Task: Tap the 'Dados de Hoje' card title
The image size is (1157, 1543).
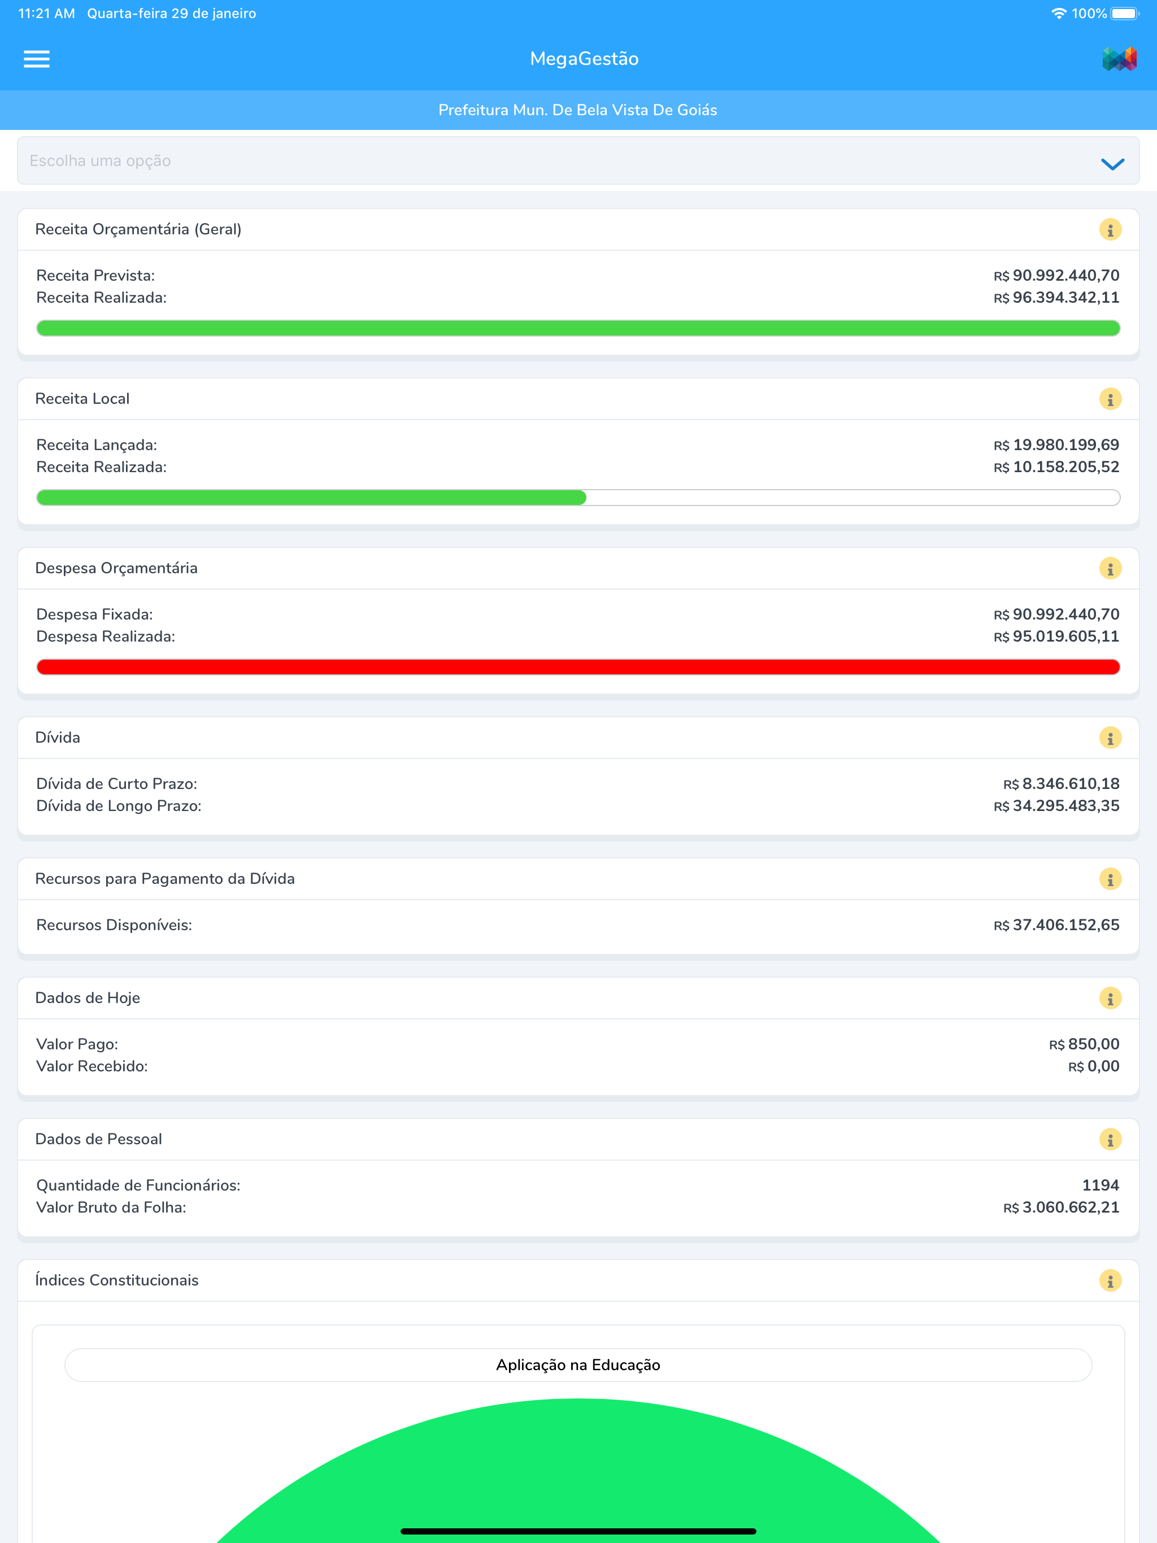Action: (88, 998)
